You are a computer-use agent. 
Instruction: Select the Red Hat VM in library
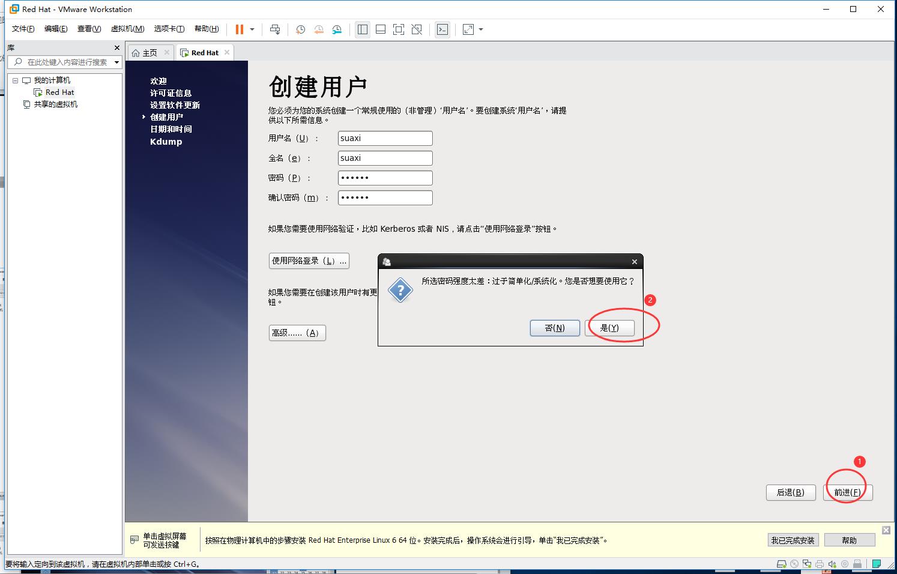[x=59, y=92]
